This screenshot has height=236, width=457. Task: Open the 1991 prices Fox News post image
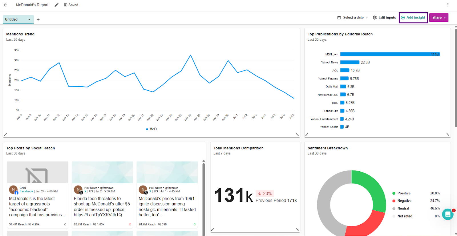click(167, 172)
